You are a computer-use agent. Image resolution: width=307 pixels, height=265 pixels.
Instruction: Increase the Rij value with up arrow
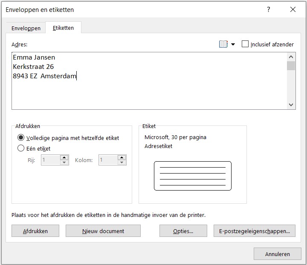click(x=64, y=157)
